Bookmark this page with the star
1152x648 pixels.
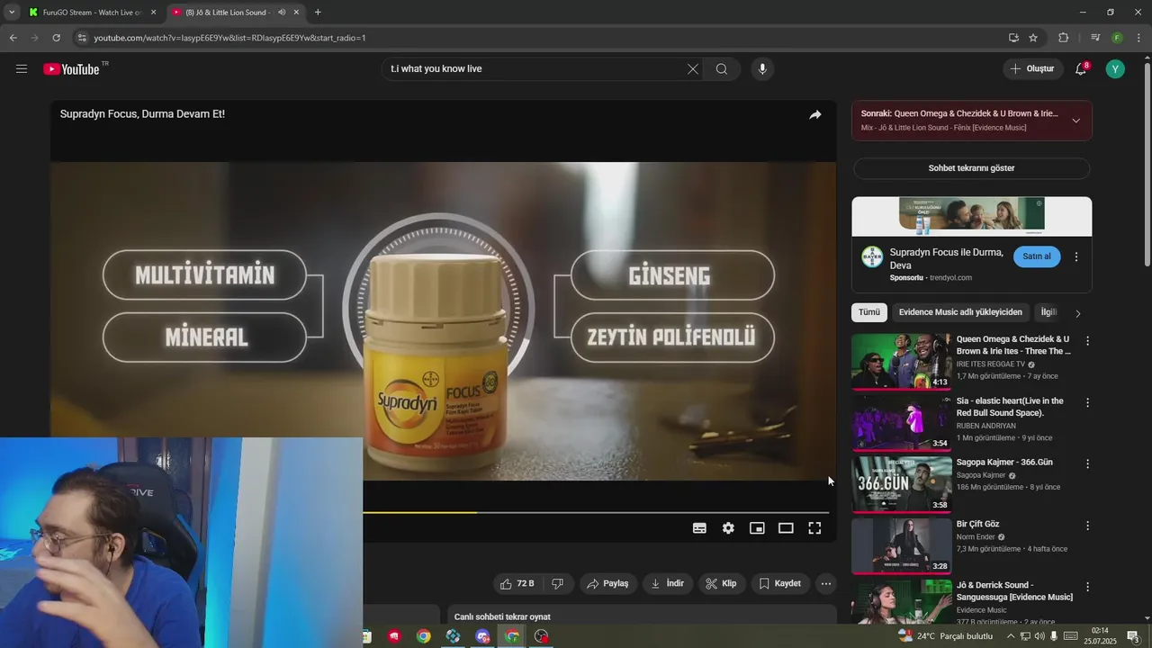[x=1033, y=38]
